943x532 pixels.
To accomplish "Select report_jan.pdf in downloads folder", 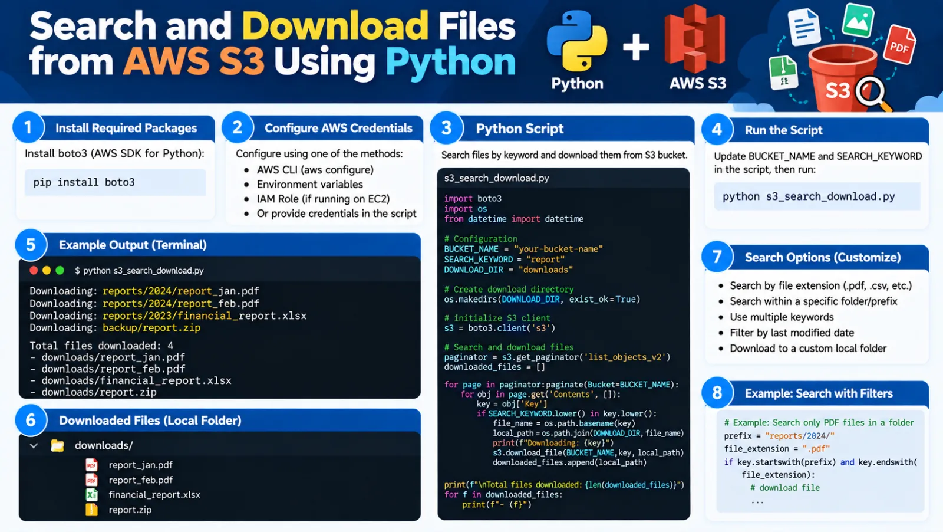I will click(140, 465).
